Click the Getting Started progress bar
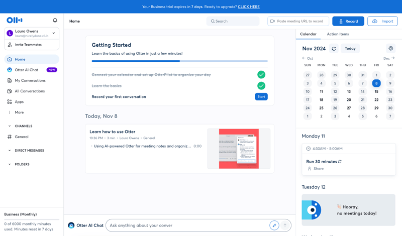Image resolution: width=402 pixels, height=236 pixels. click(179, 61)
